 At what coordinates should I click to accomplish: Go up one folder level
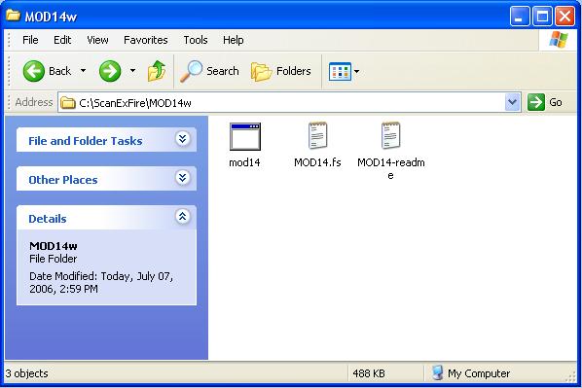[157, 71]
